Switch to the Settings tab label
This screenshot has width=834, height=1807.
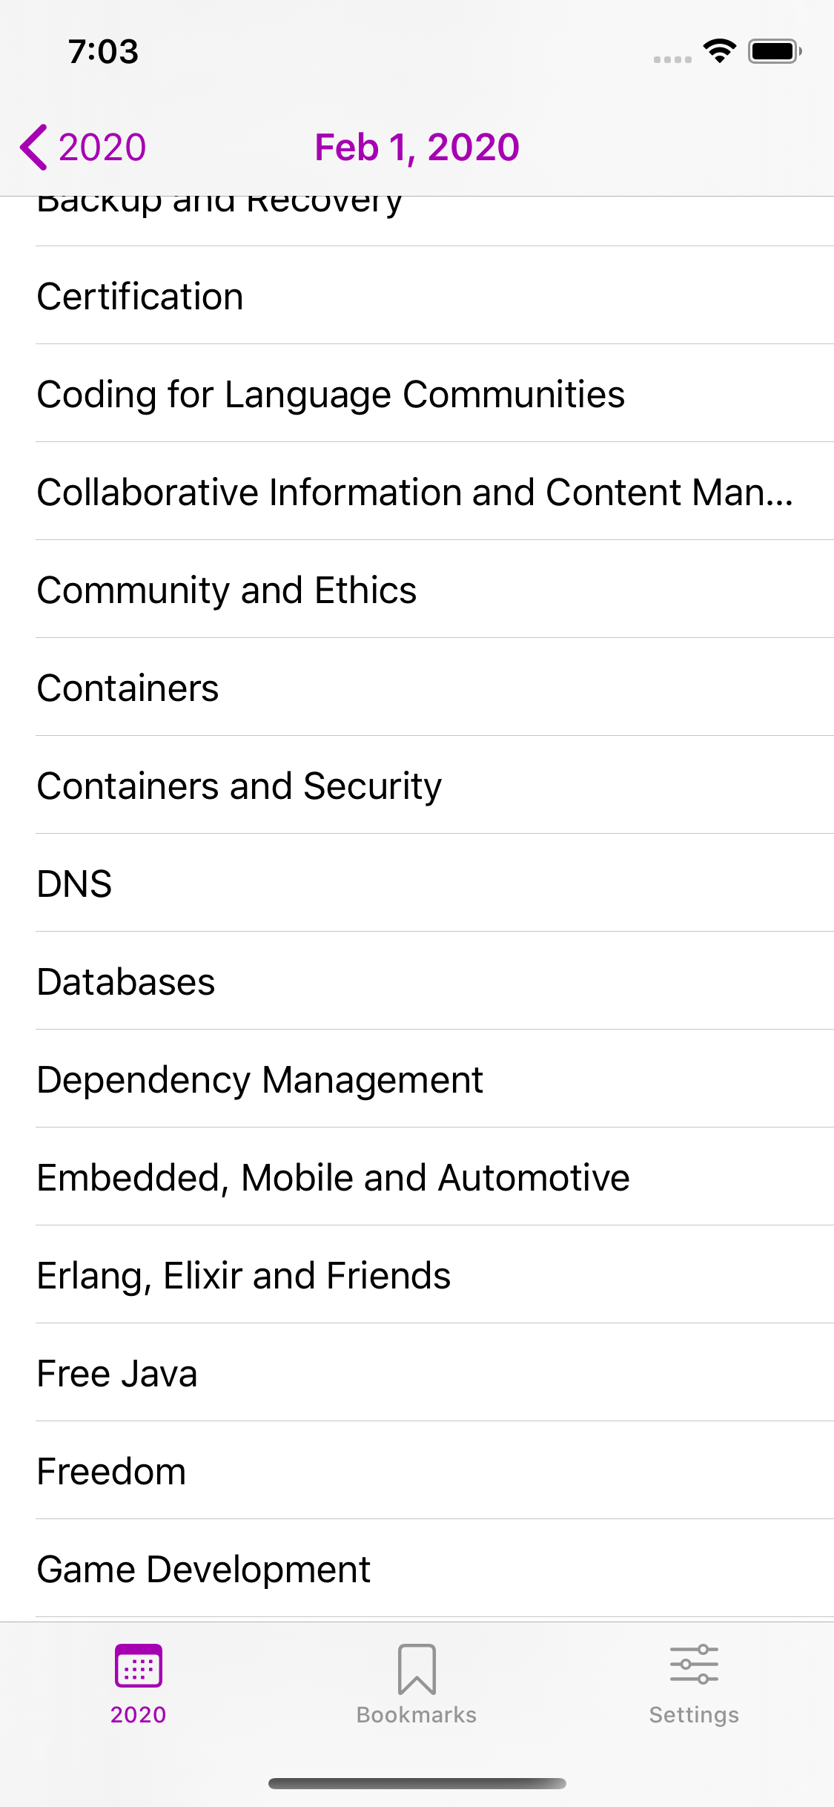coord(694,1715)
